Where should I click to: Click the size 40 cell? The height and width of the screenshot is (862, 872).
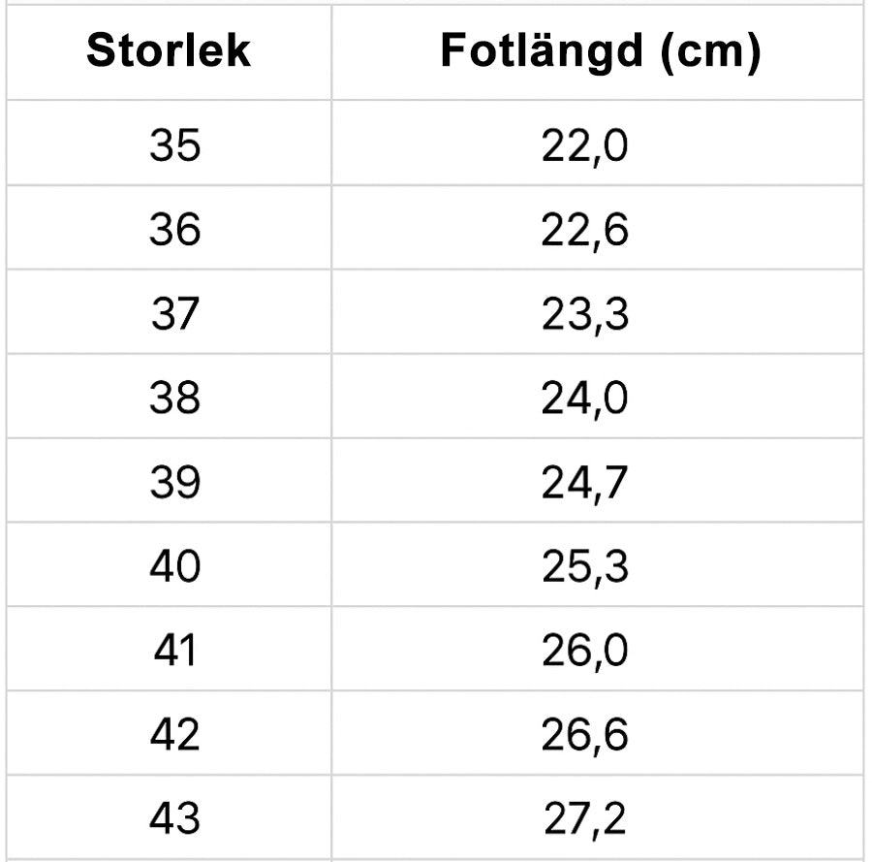(x=175, y=566)
